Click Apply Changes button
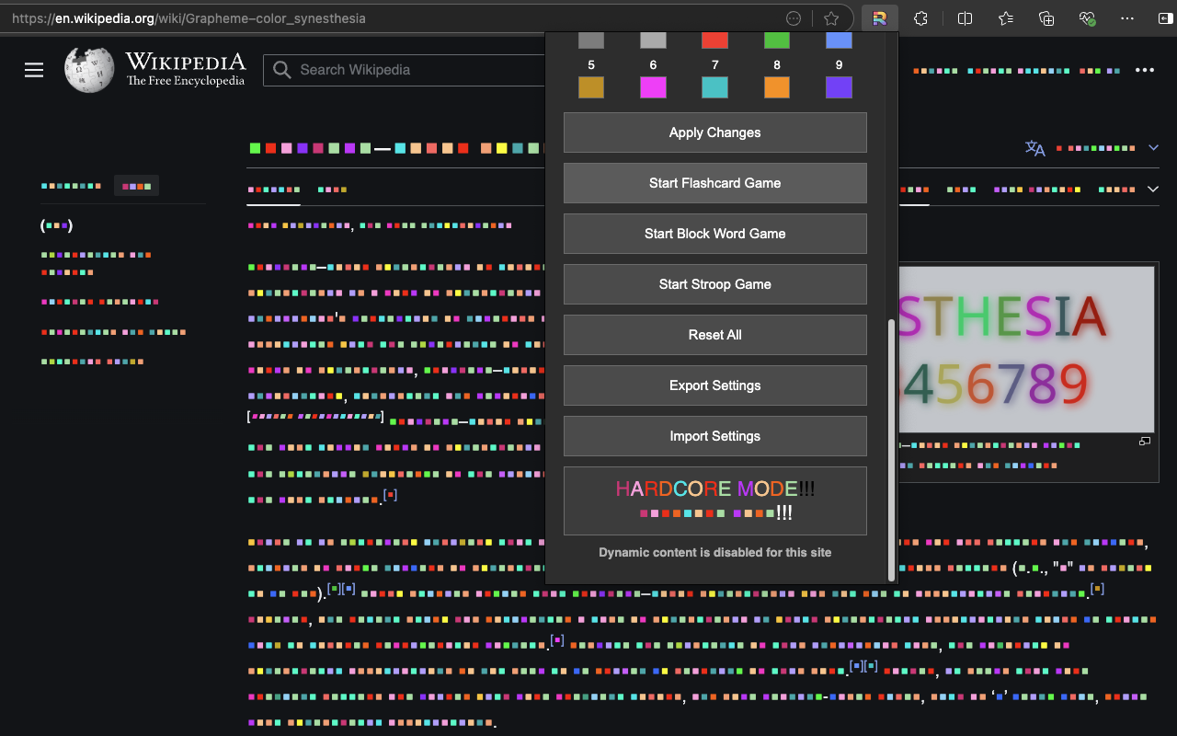1177x736 pixels. [x=715, y=132]
